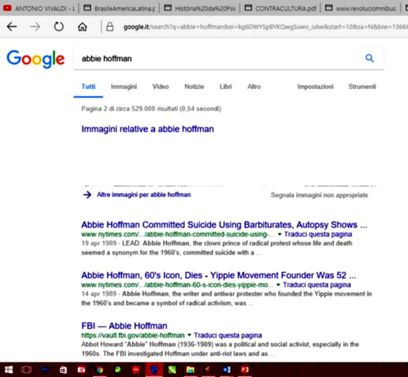Open Google Chrome from the taskbar
This screenshot has height=377, width=408.
coord(100,369)
